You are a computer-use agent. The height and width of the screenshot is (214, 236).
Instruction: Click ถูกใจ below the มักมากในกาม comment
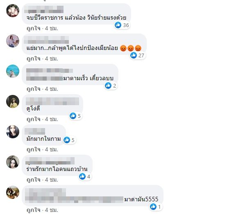(x=34, y=149)
